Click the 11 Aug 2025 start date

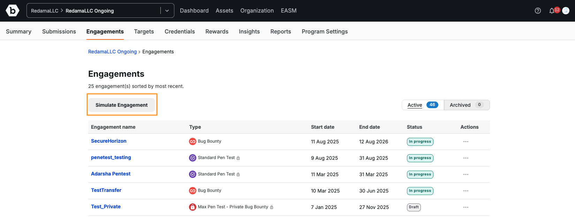coord(325,142)
